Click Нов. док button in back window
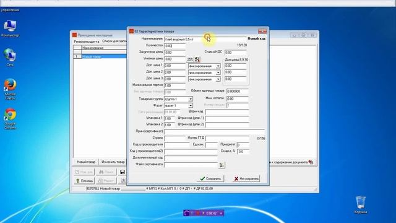Screen dimensions: 396x223 pos(84,172)
